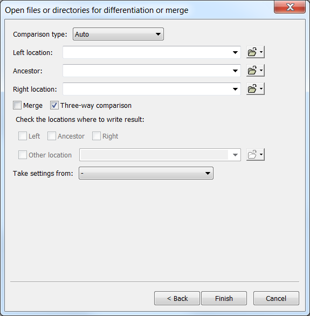
Task: Tick the Other location checkbox
Action: click(x=23, y=155)
